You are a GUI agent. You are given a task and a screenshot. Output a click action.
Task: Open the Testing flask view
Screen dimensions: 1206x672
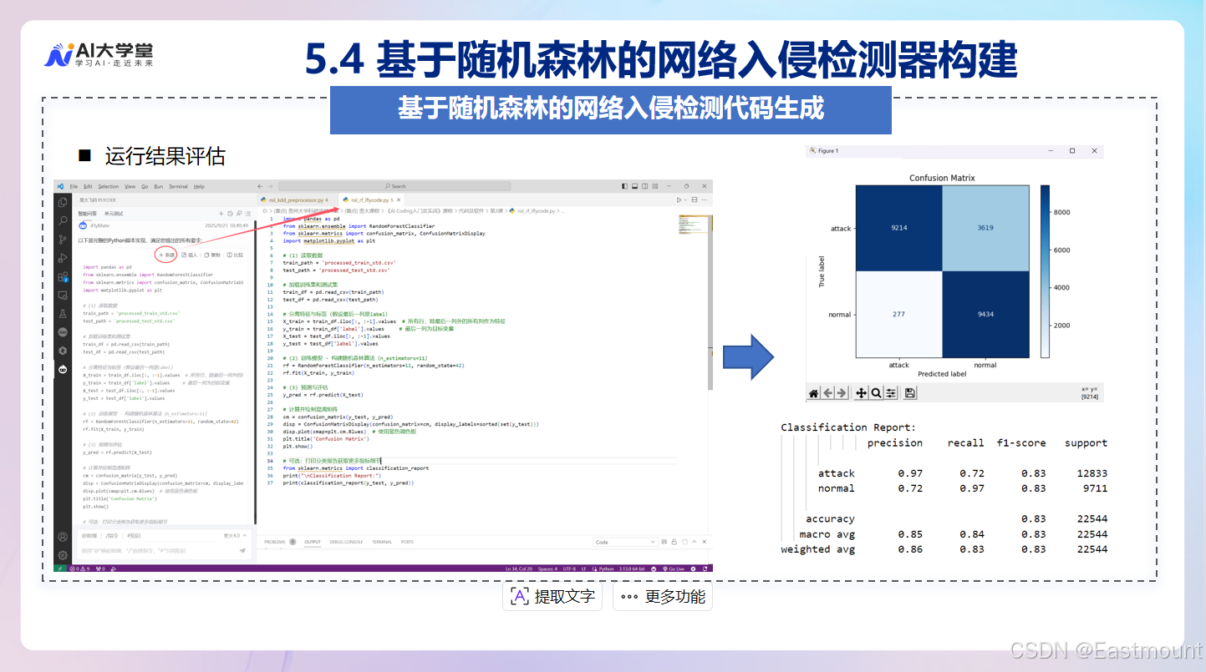coord(63,314)
